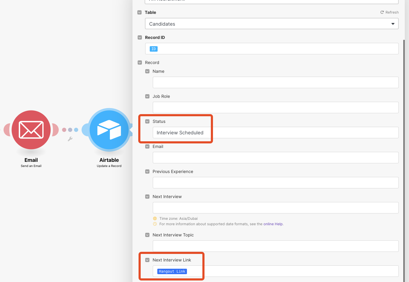The image size is (409, 282).
Task: Toggle the Name field checkbox
Action: tap(147, 71)
